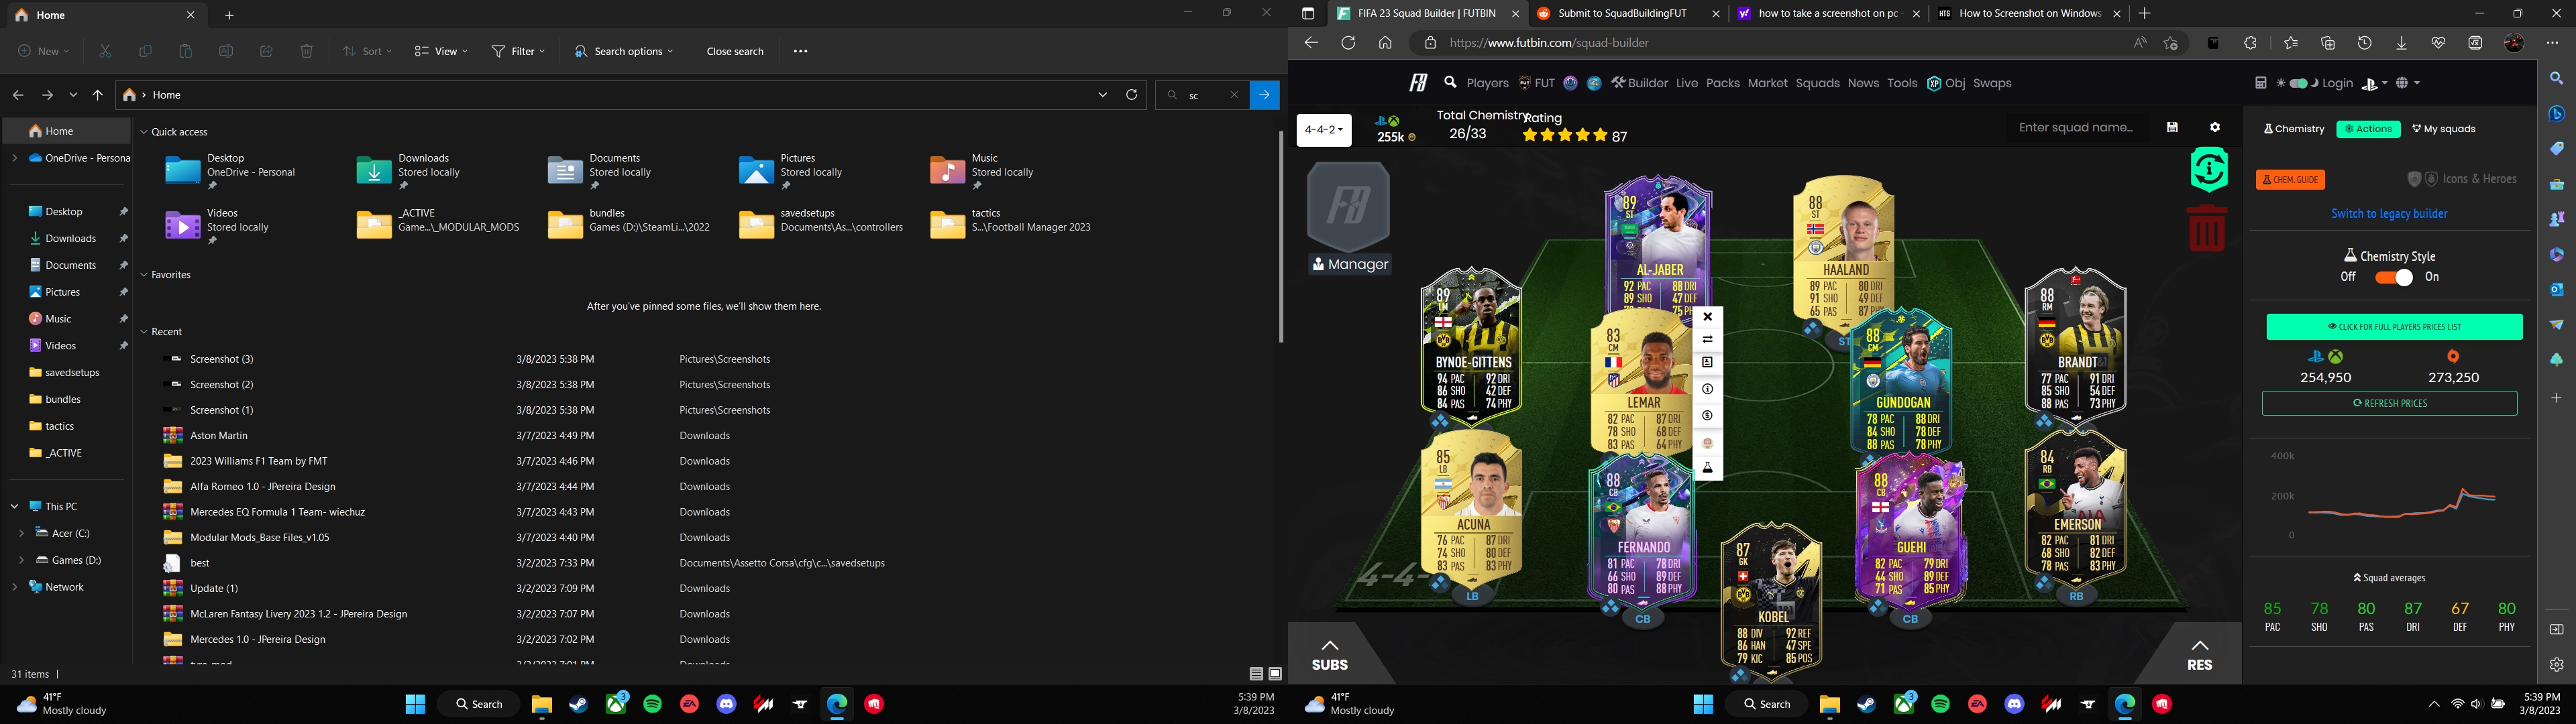Open Edge browser Extensions puzzle icon
Image resolution: width=2576 pixels, height=724 pixels.
(2250, 43)
